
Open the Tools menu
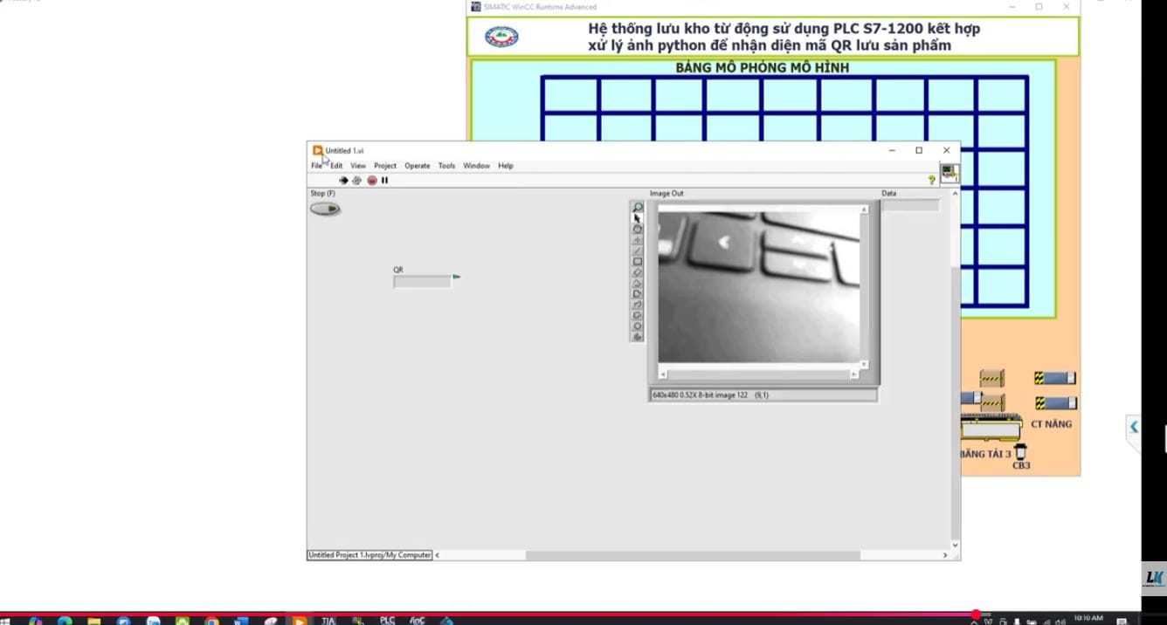pyautogui.click(x=446, y=166)
